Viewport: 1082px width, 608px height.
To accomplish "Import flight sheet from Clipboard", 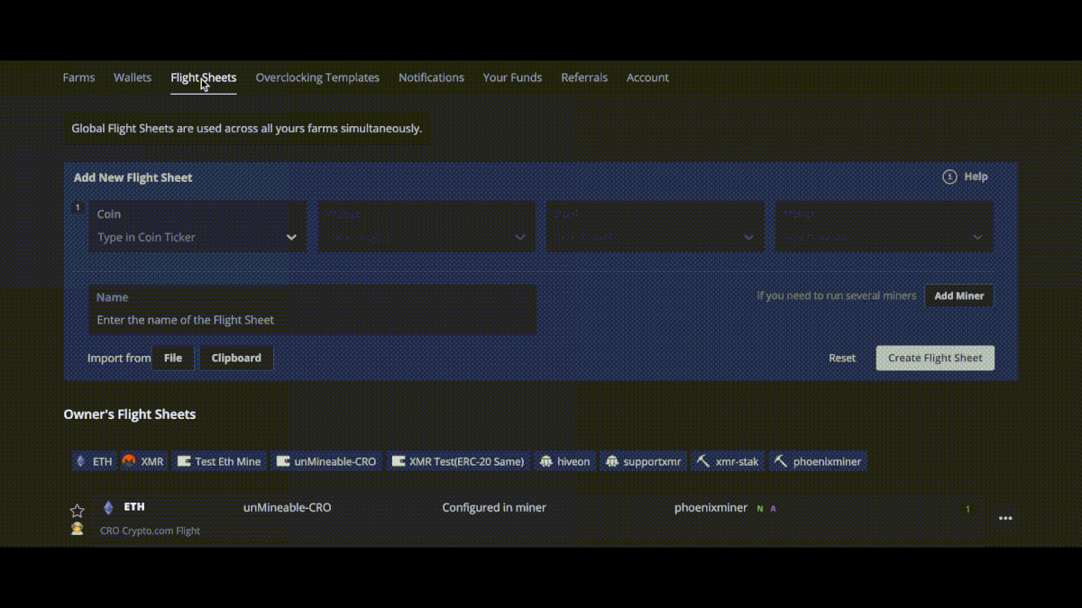I will click(x=236, y=358).
